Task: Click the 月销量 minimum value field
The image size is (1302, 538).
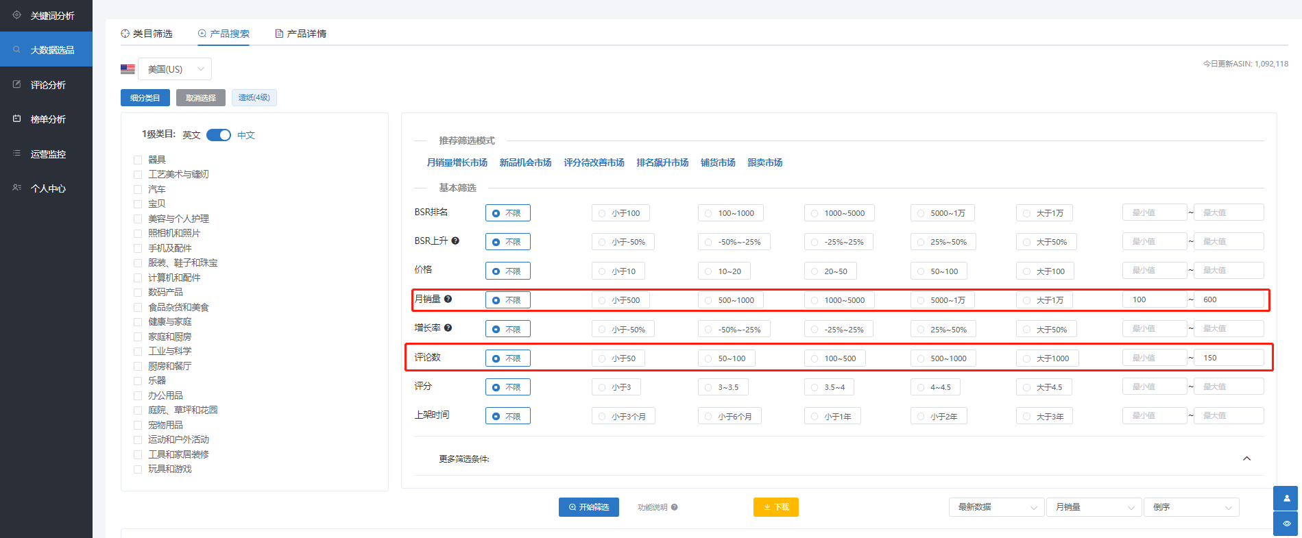Action: [1154, 299]
